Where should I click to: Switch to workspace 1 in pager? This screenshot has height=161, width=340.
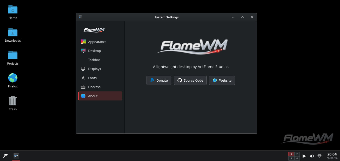click(x=291, y=154)
